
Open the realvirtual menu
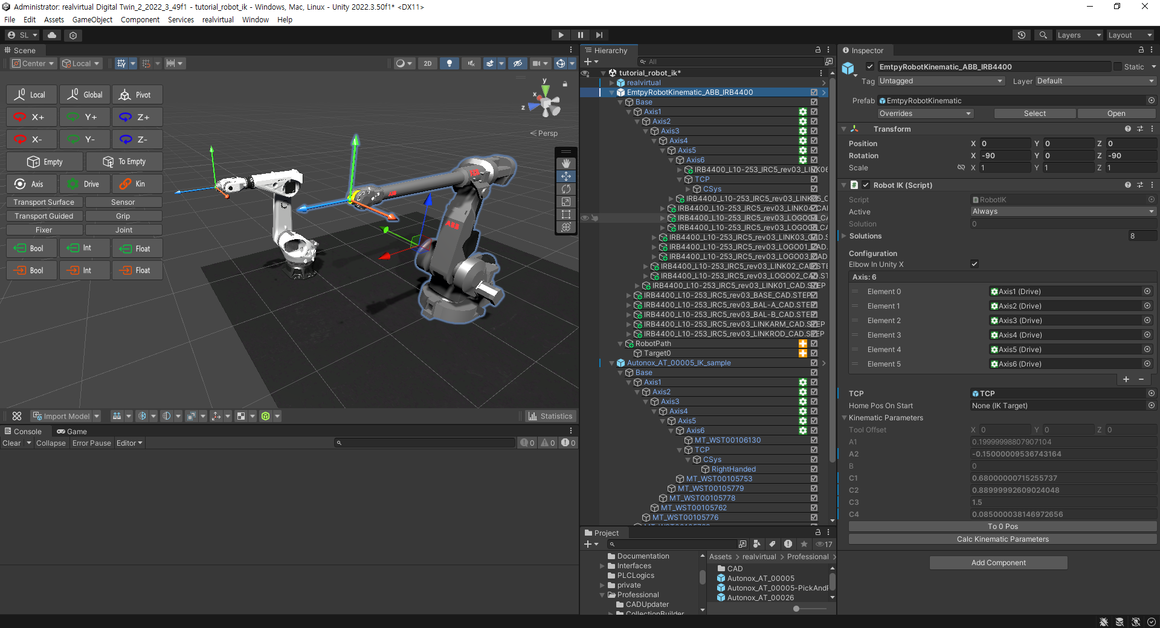tap(217, 19)
